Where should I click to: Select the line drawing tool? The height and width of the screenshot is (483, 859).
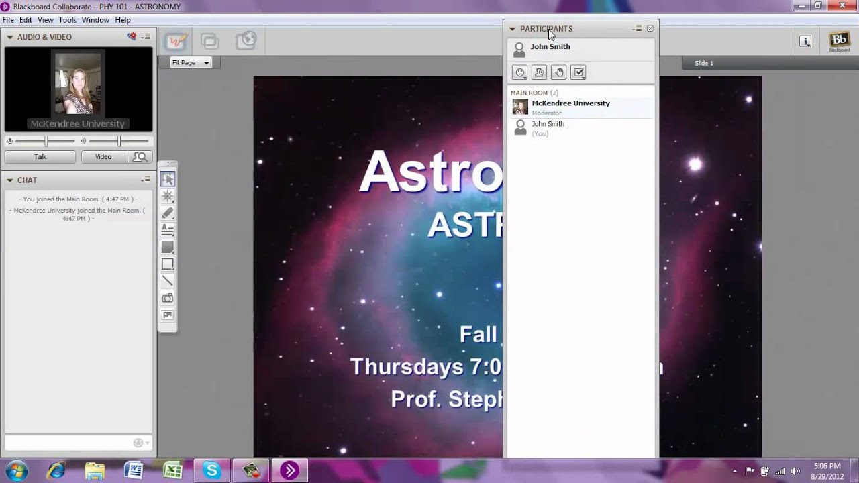click(168, 280)
